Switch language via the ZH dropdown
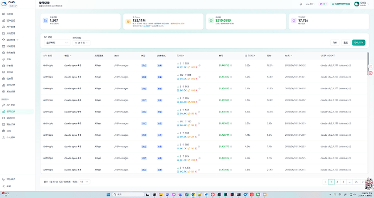 pos(311,4)
